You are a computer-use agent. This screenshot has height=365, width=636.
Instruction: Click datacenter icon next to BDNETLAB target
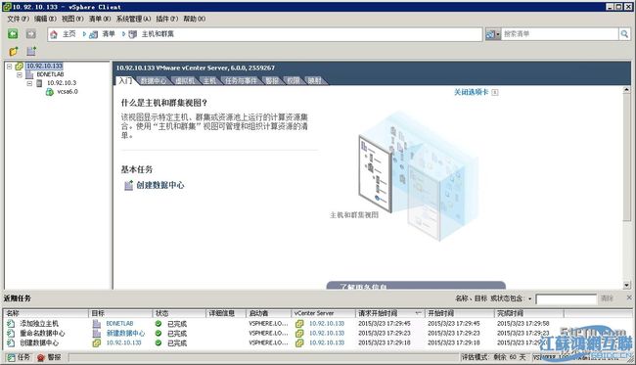tap(97, 324)
